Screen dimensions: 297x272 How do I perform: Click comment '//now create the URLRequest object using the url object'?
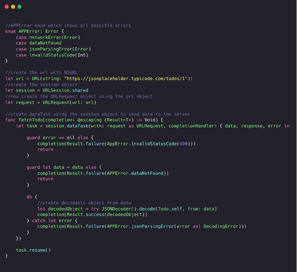[79, 96]
